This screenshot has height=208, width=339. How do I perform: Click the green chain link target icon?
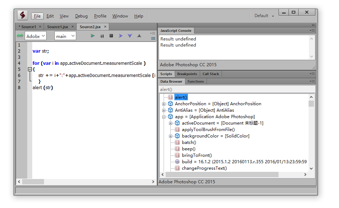[20, 35]
